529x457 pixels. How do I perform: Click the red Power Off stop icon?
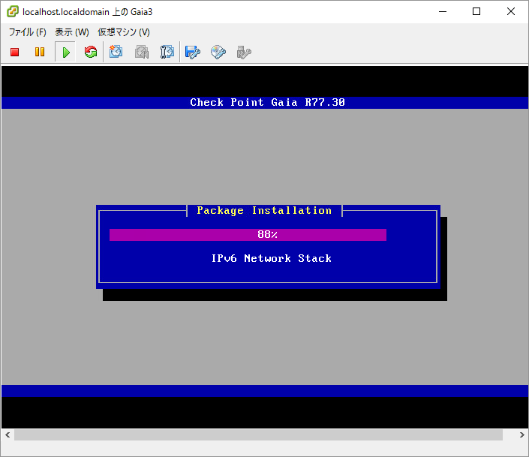coord(14,52)
